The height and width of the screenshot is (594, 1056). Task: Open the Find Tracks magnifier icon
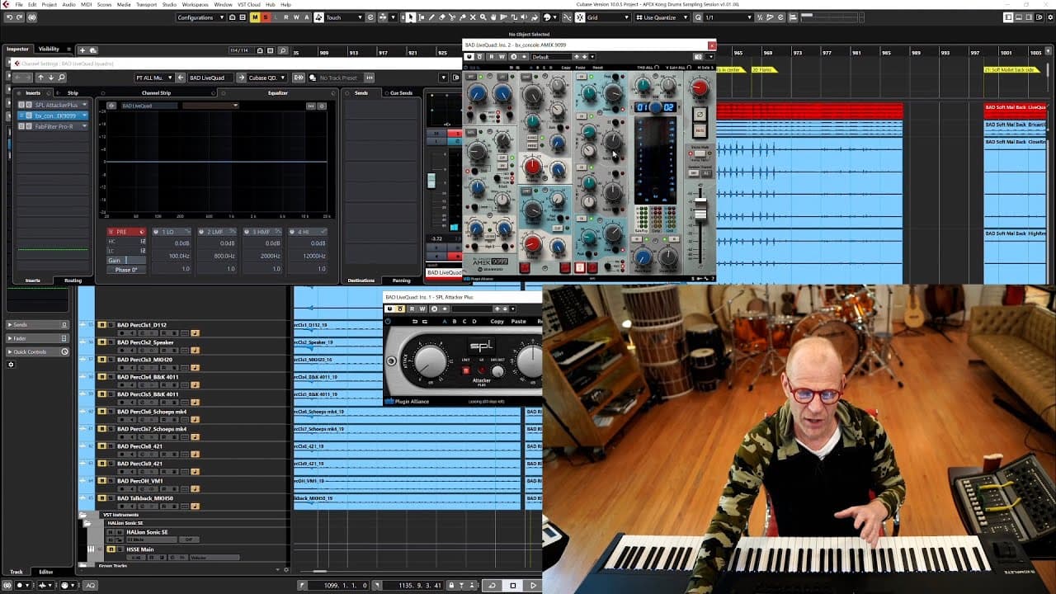click(x=284, y=50)
